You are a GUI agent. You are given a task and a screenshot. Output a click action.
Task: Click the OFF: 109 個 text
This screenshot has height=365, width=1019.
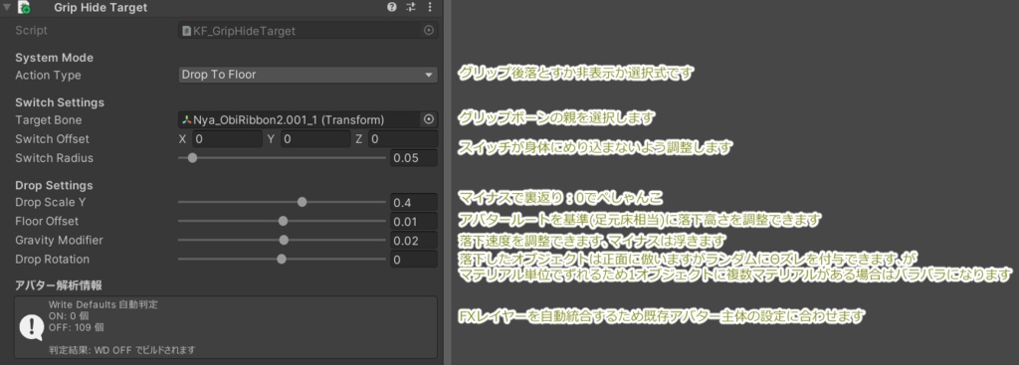tap(77, 327)
